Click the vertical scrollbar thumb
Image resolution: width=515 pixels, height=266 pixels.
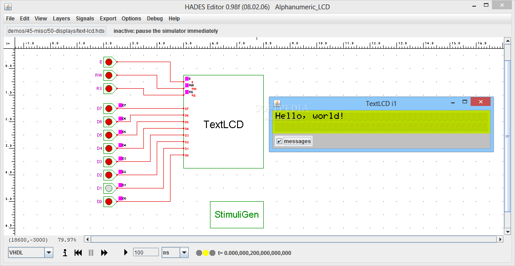507,136
